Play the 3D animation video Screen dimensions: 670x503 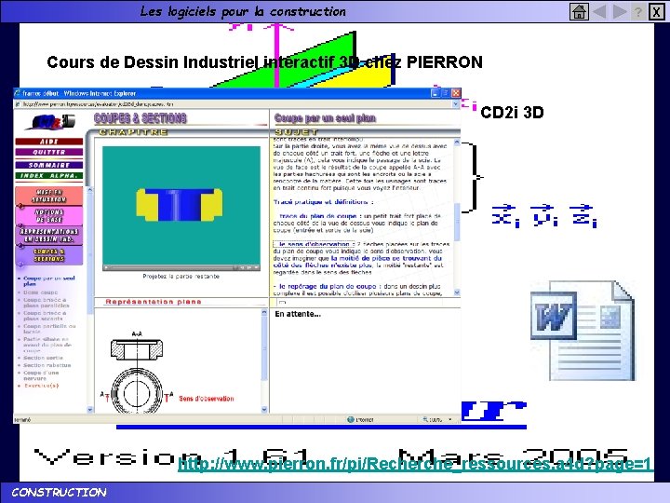coord(106,267)
